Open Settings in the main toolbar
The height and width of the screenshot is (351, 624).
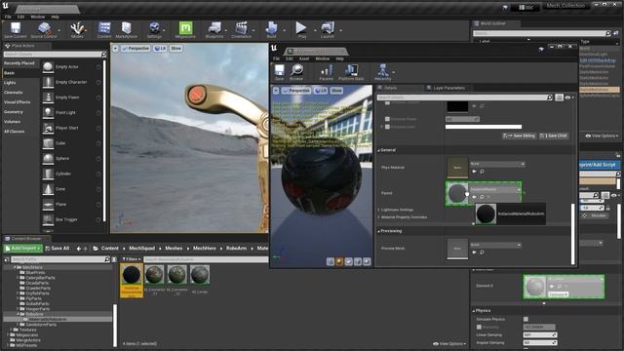point(154,30)
